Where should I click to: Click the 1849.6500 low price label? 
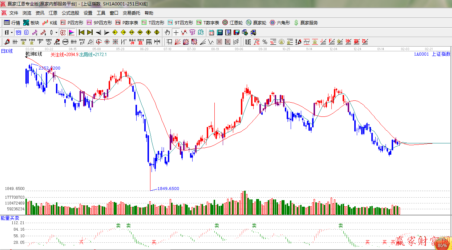coord(168,189)
